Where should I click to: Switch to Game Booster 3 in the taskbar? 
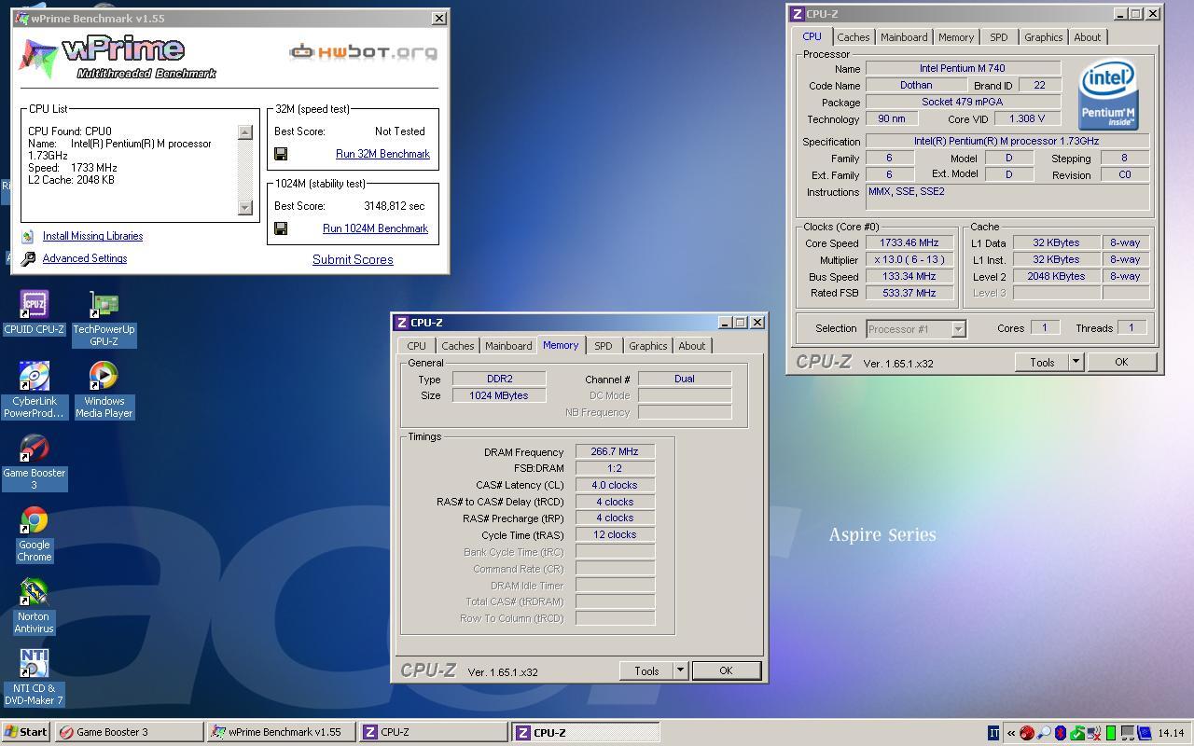pos(129,732)
